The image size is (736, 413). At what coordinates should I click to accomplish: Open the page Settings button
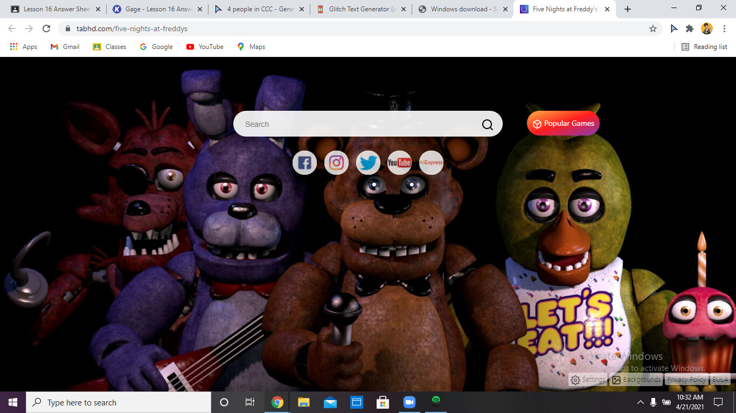pyautogui.click(x=588, y=380)
